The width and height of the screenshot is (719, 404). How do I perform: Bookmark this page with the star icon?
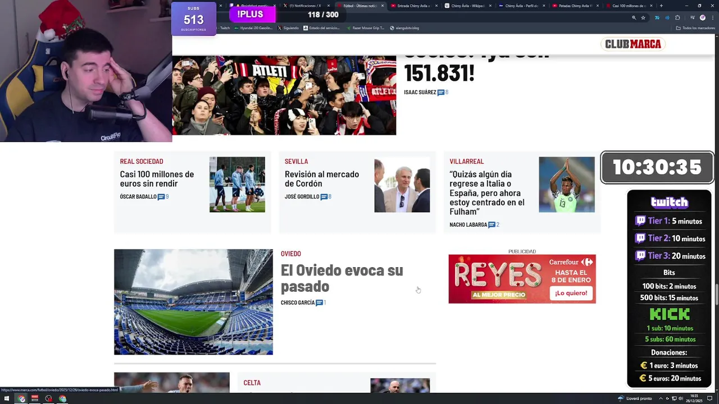pyautogui.click(x=643, y=17)
